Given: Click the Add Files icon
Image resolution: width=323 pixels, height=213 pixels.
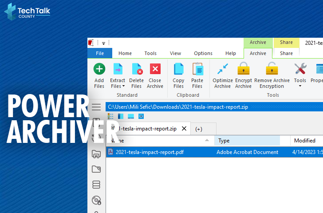Looking at the screenshot, I should tap(99, 69).
